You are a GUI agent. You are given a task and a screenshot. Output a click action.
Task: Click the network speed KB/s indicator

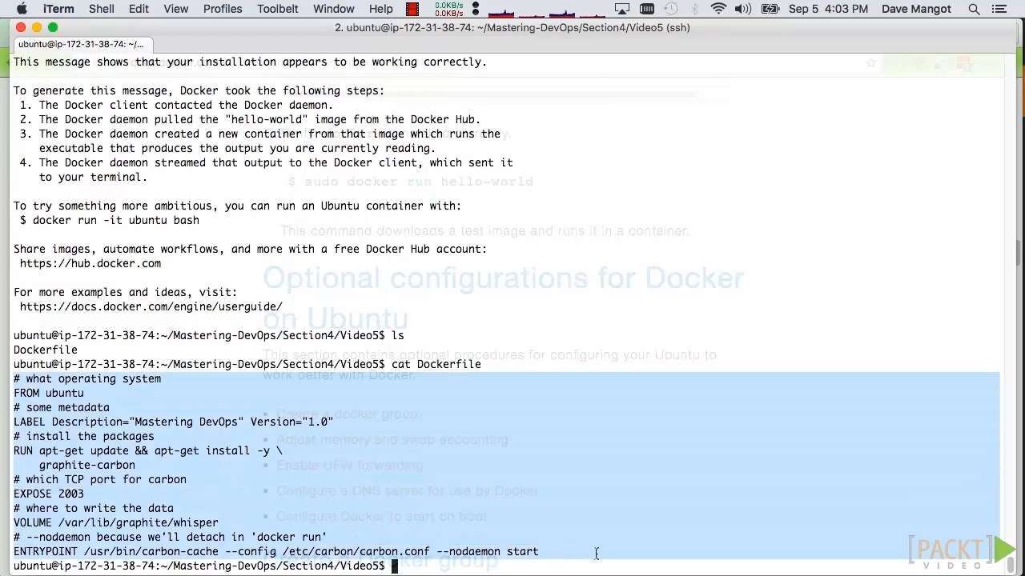(x=448, y=9)
